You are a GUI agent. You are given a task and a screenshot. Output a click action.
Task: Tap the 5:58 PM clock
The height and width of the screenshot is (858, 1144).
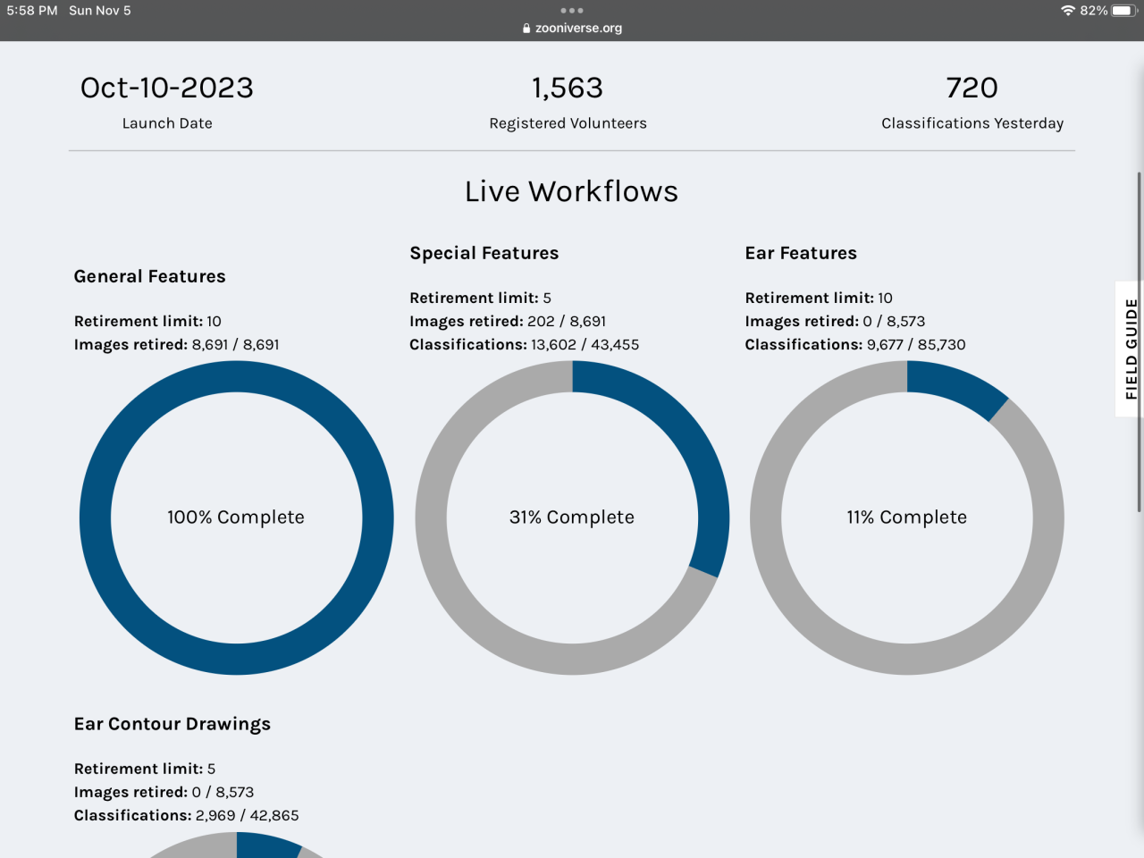click(x=32, y=11)
